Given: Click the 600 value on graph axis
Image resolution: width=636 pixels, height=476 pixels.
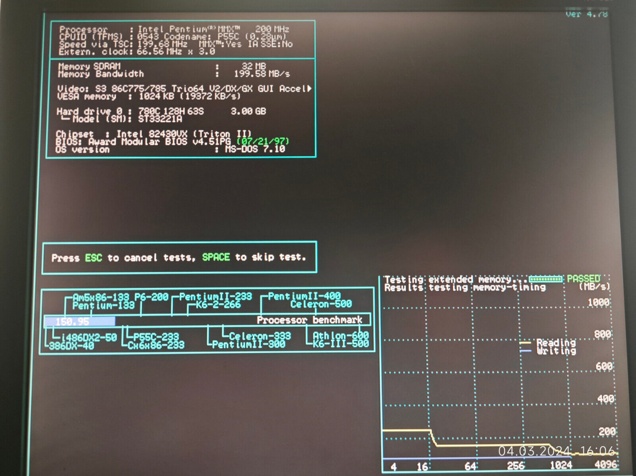Looking at the screenshot, I should tap(604, 366).
